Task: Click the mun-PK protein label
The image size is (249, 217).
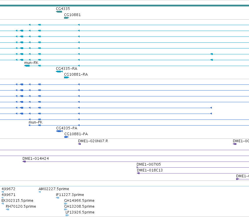Action: click(x=36, y=122)
